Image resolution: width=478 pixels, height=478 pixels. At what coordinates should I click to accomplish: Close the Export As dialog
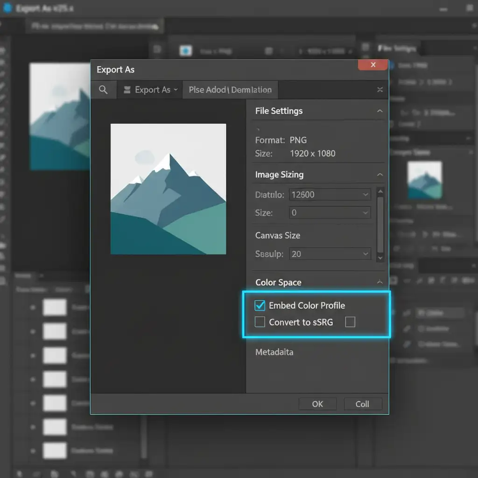[x=373, y=65]
